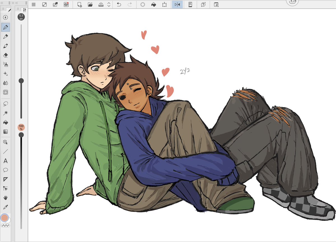Collapse the tool palette with double left arrows
336x242 pixels.
tap(2, 3)
